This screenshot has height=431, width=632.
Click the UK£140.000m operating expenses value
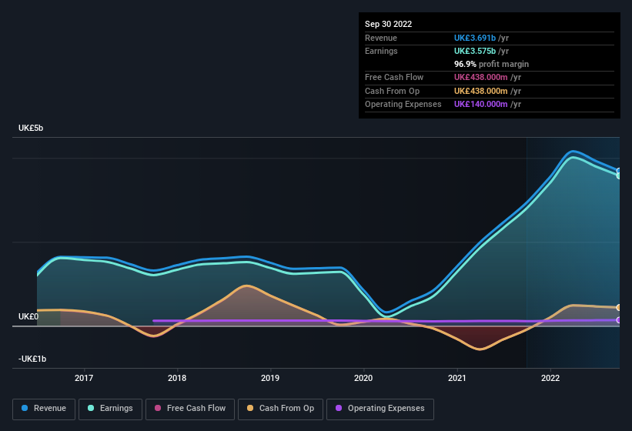(x=481, y=104)
